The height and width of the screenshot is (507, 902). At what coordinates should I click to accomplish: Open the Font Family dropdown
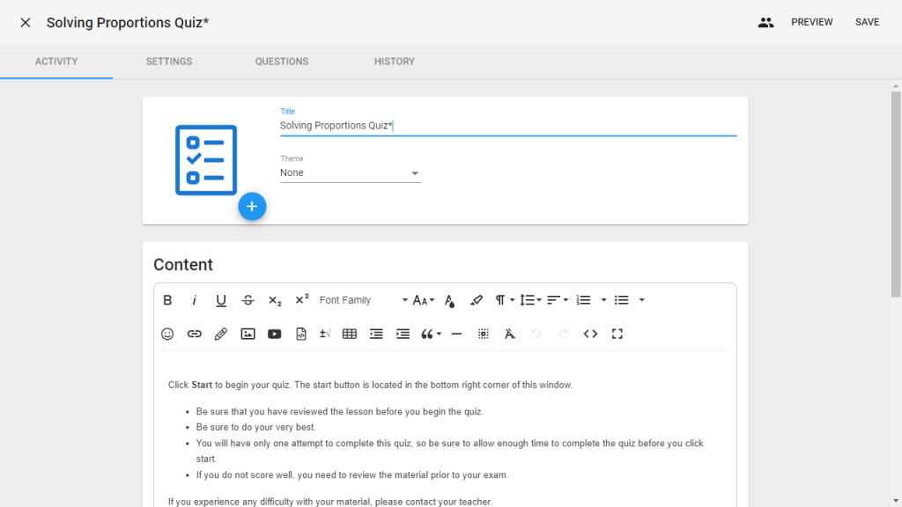[x=363, y=300]
